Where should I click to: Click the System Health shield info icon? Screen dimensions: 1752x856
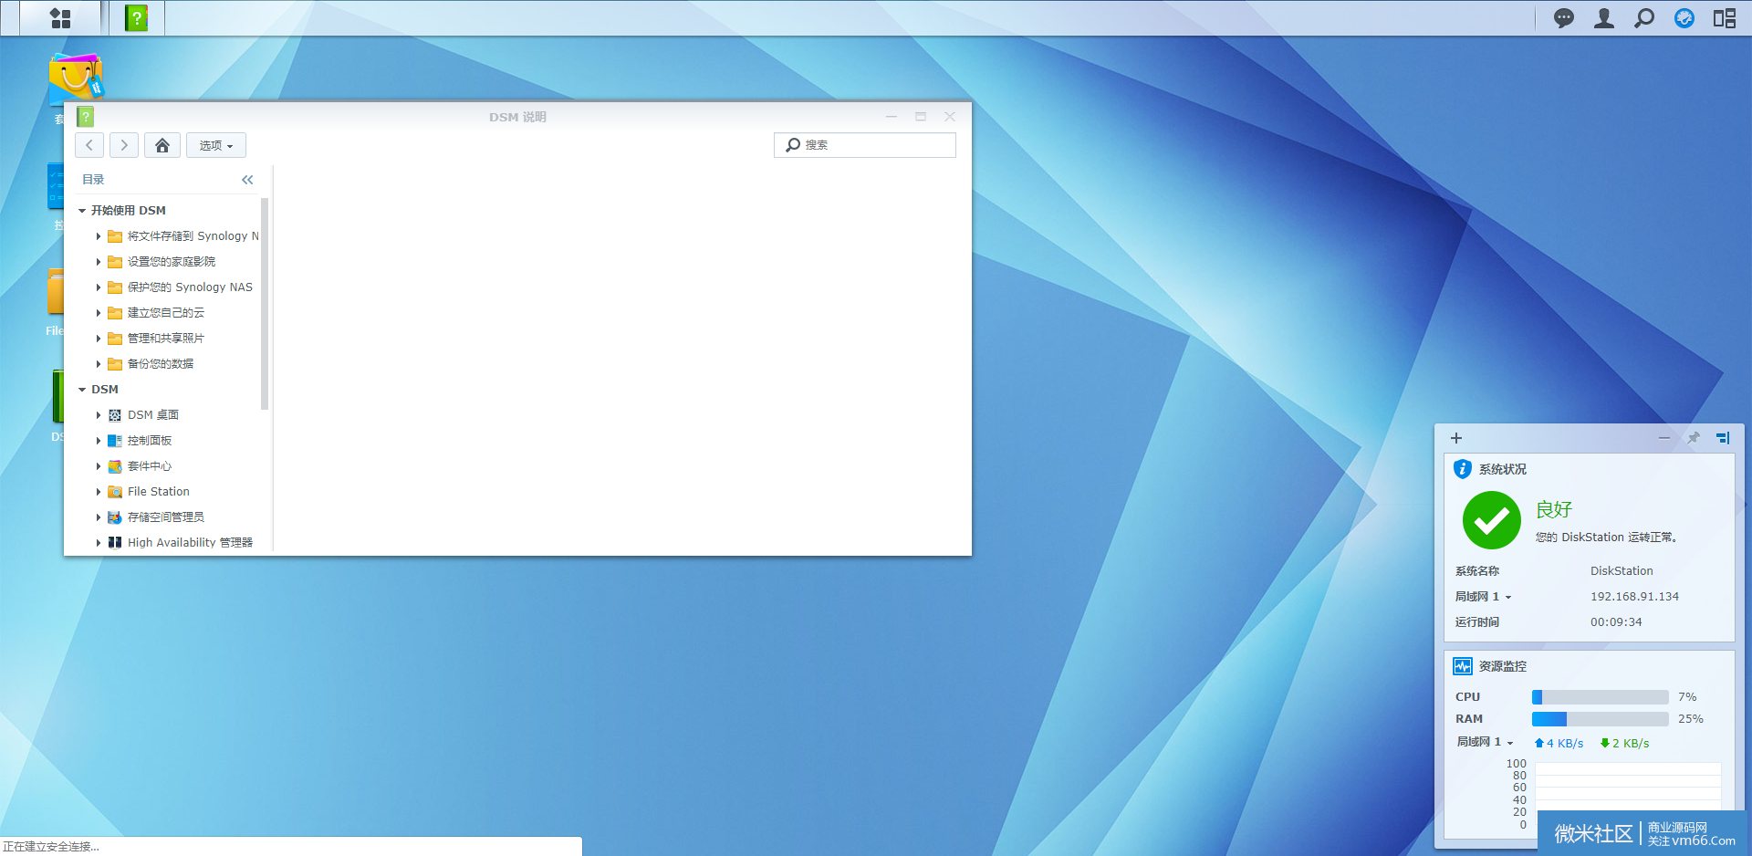pyautogui.click(x=1463, y=469)
